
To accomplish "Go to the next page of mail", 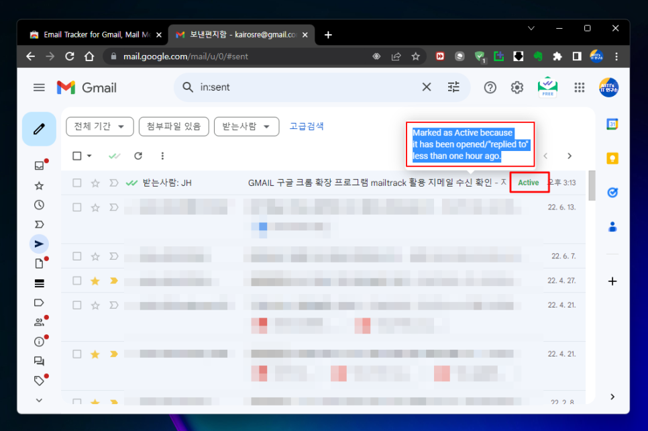I will click(x=570, y=156).
